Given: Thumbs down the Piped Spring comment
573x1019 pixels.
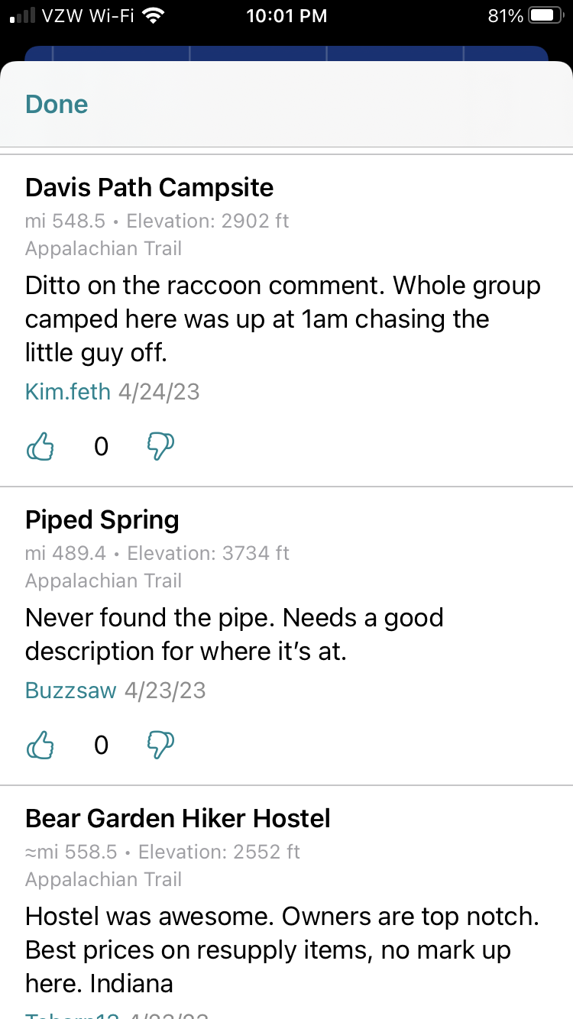Looking at the screenshot, I should click(160, 745).
